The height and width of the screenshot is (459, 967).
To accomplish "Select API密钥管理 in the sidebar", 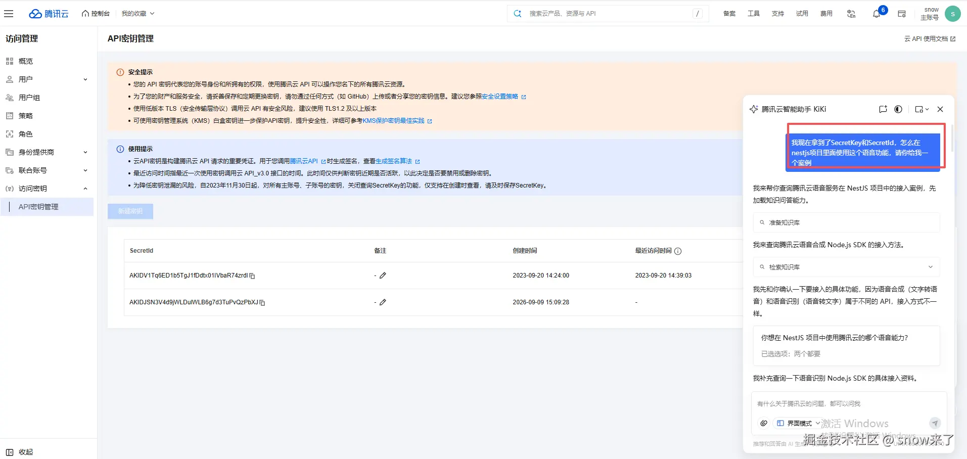I will pyautogui.click(x=47, y=207).
